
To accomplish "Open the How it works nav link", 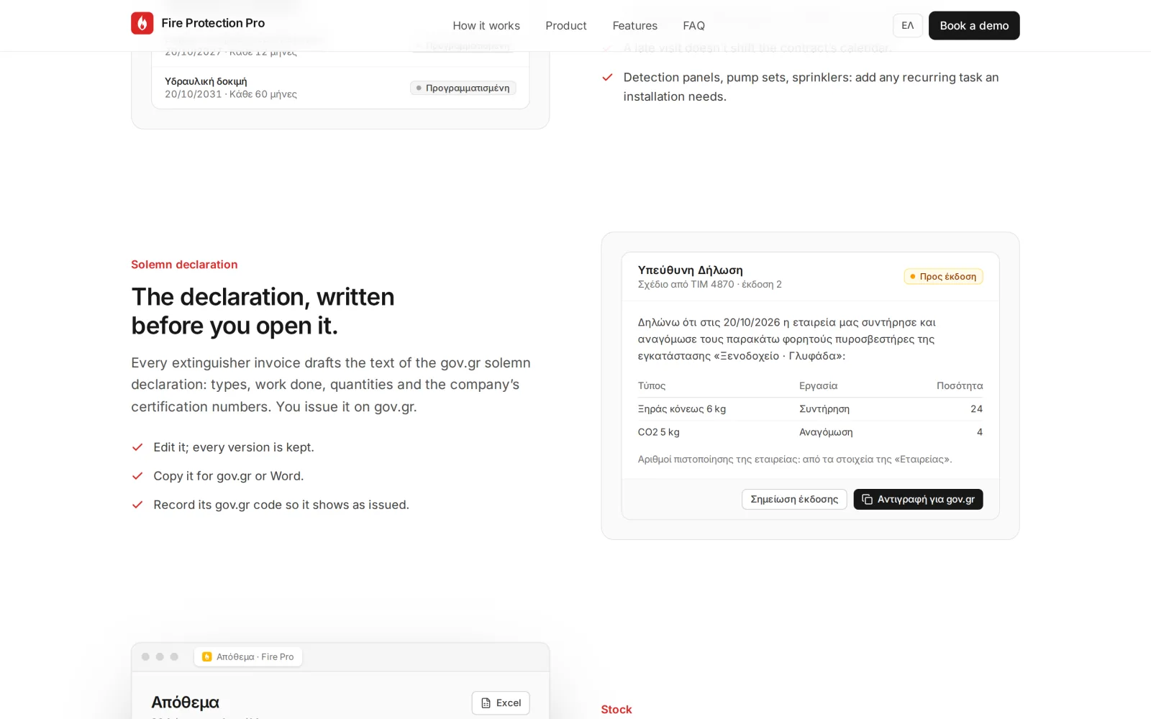I will tap(486, 26).
